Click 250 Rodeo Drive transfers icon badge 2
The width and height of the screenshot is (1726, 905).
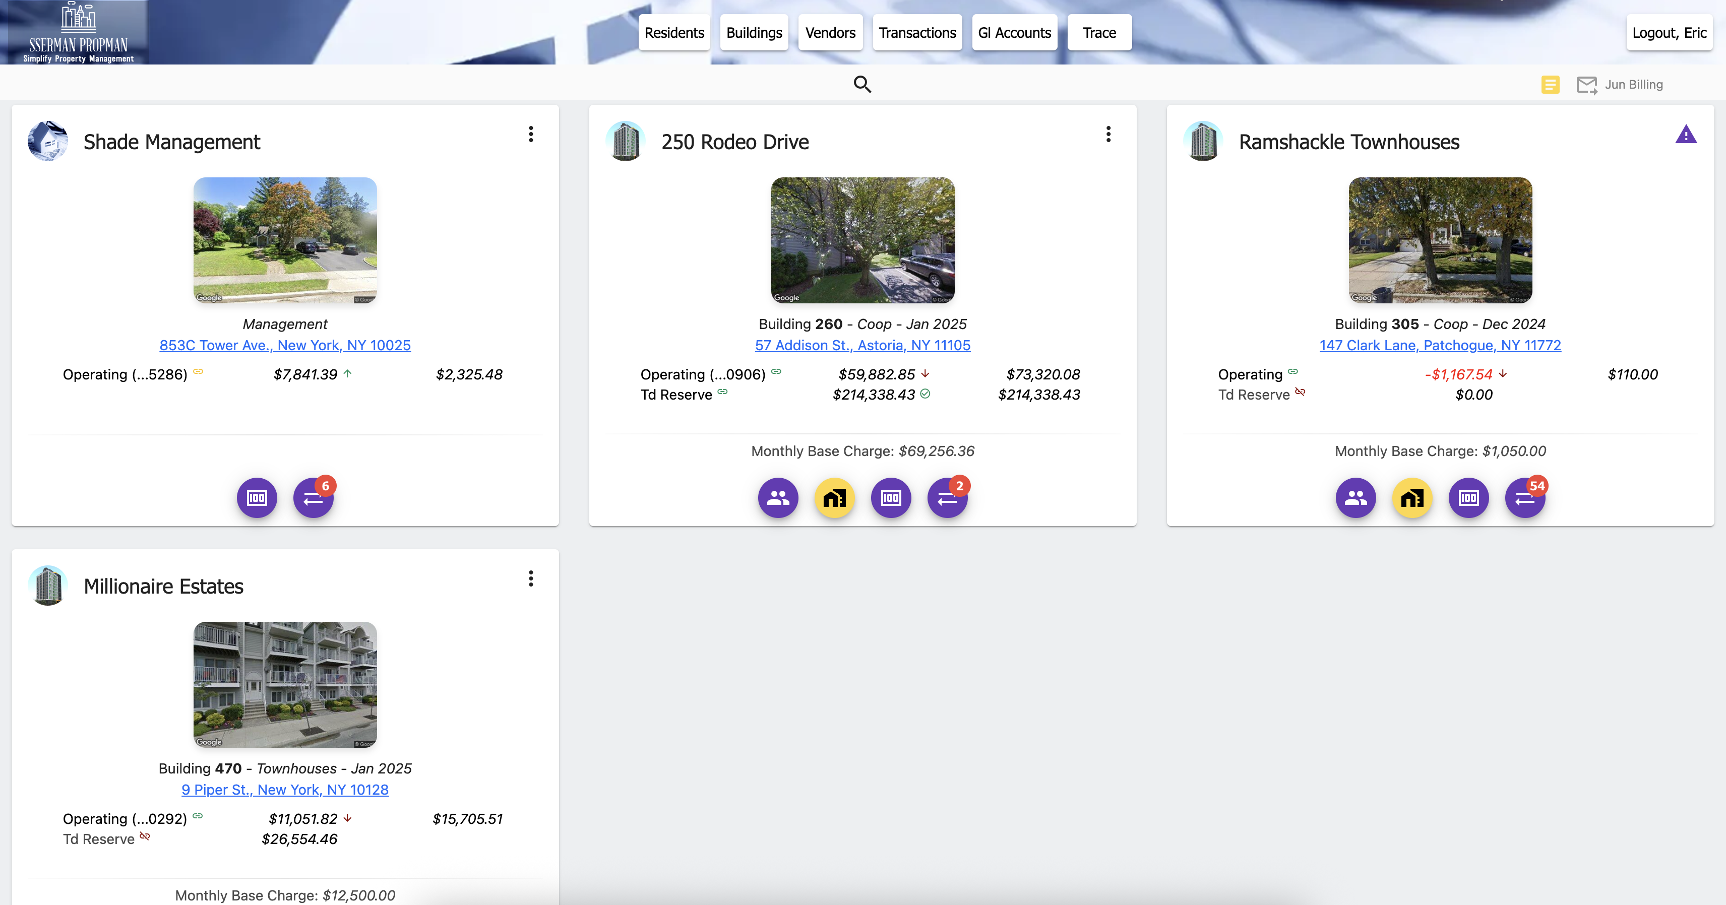(947, 498)
